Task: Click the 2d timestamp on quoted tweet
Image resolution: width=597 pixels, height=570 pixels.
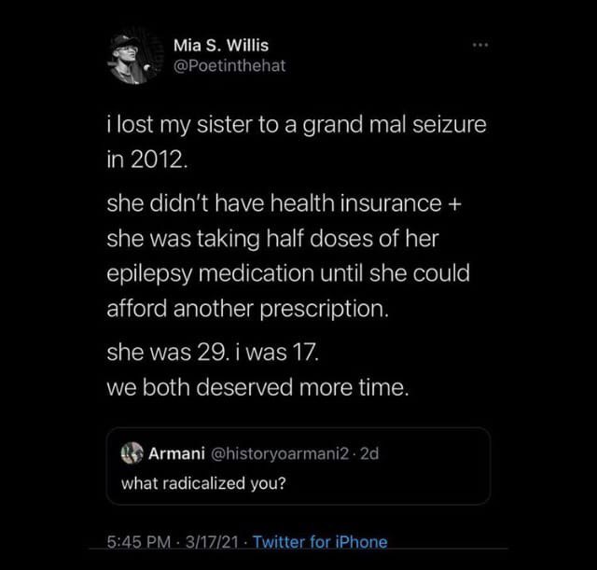Action: pyautogui.click(x=369, y=454)
